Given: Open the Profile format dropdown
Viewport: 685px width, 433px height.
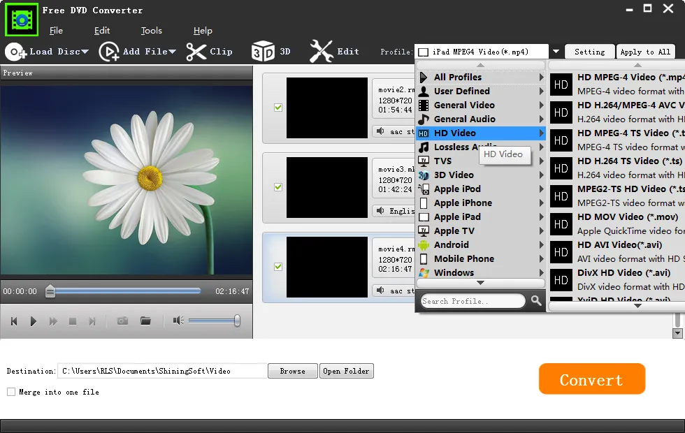Looking at the screenshot, I should [x=556, y=52].
